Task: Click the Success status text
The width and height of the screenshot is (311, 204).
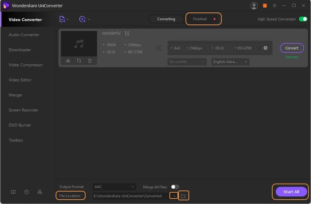Action: tap(292, 57)
